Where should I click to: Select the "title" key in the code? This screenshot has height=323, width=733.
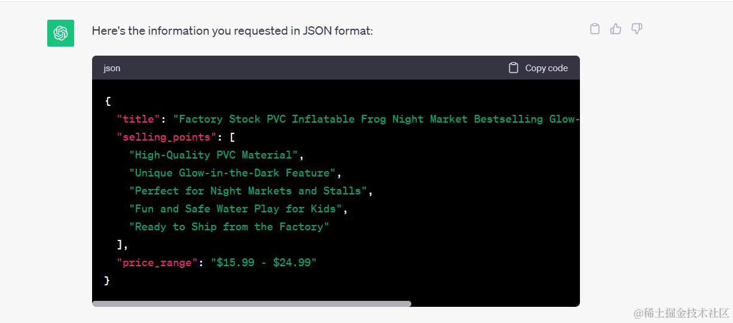[x=139, y=119]
